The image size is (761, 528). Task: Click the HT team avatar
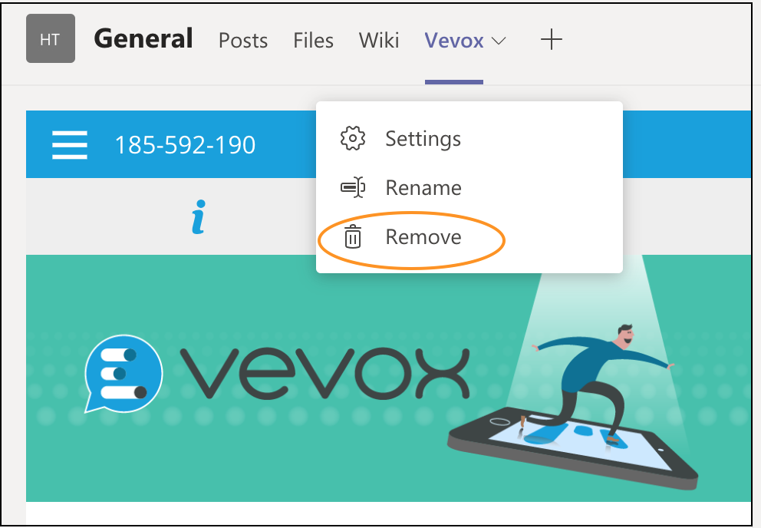50,39
